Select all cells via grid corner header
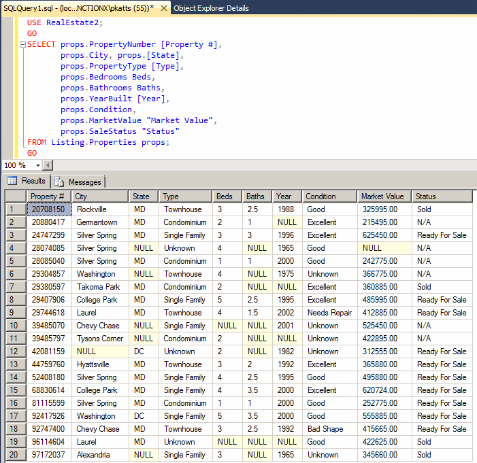Viewport: 477px width, 463px height. point(16,196)
